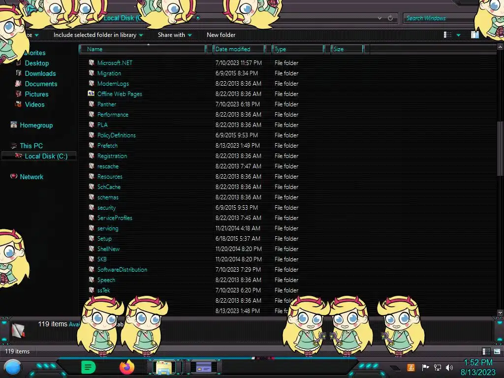Select the Panther folder

[x=106, y=104]
